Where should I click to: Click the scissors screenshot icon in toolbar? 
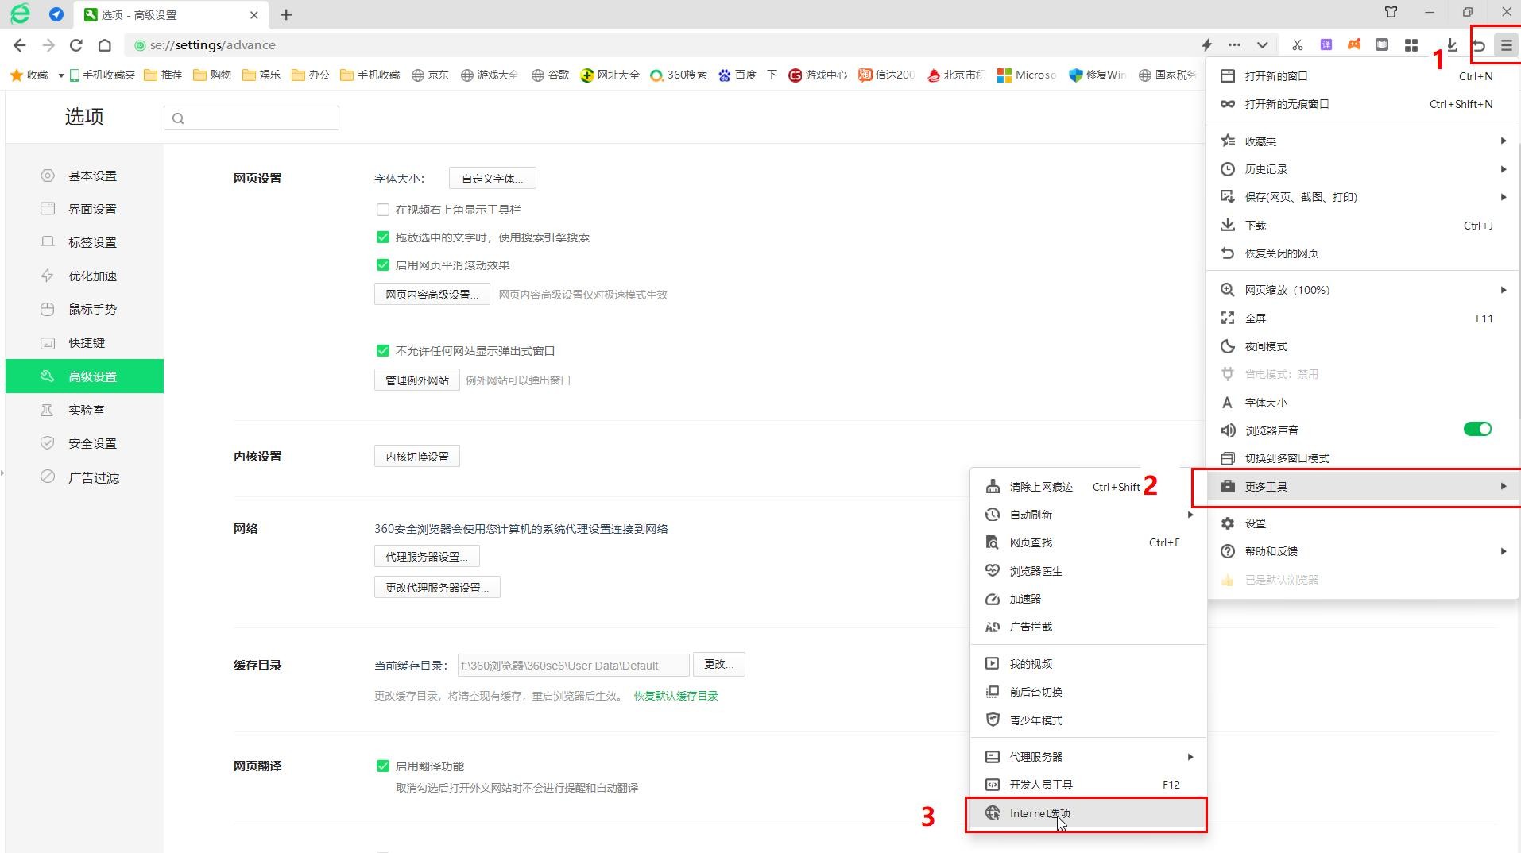pyautogui.click(x=1297, y=45)
